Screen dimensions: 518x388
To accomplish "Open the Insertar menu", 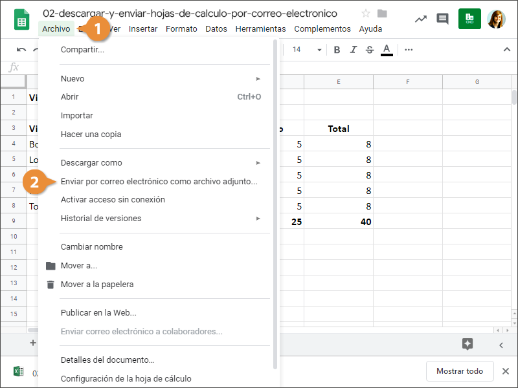I will click(x=142, y=28).
